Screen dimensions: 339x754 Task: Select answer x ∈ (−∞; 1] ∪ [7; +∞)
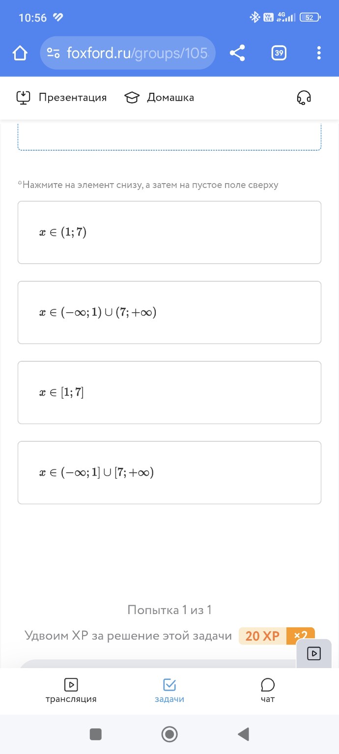[169, 472]
